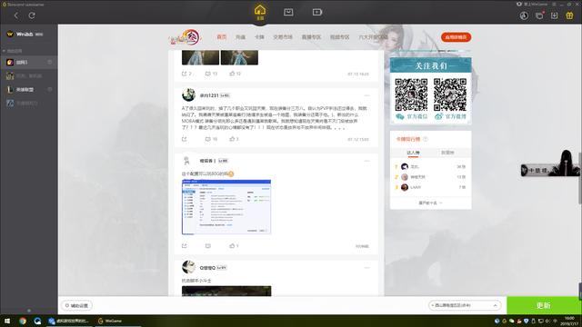This screenshot has height=327, width=582.
Task: Open more options on the screenshot post
Action: [x=366, y=161]
